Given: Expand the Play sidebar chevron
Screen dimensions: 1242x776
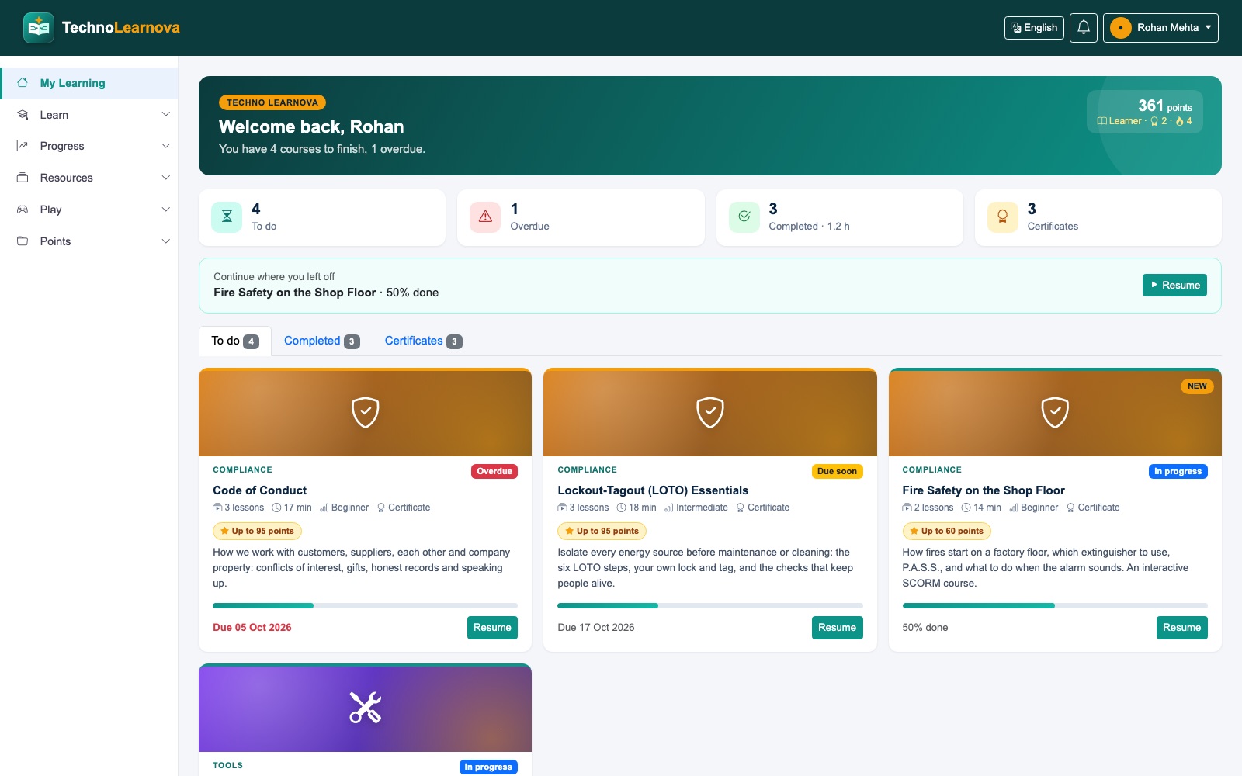Looking at the screenshot, I should coord(165,210).
